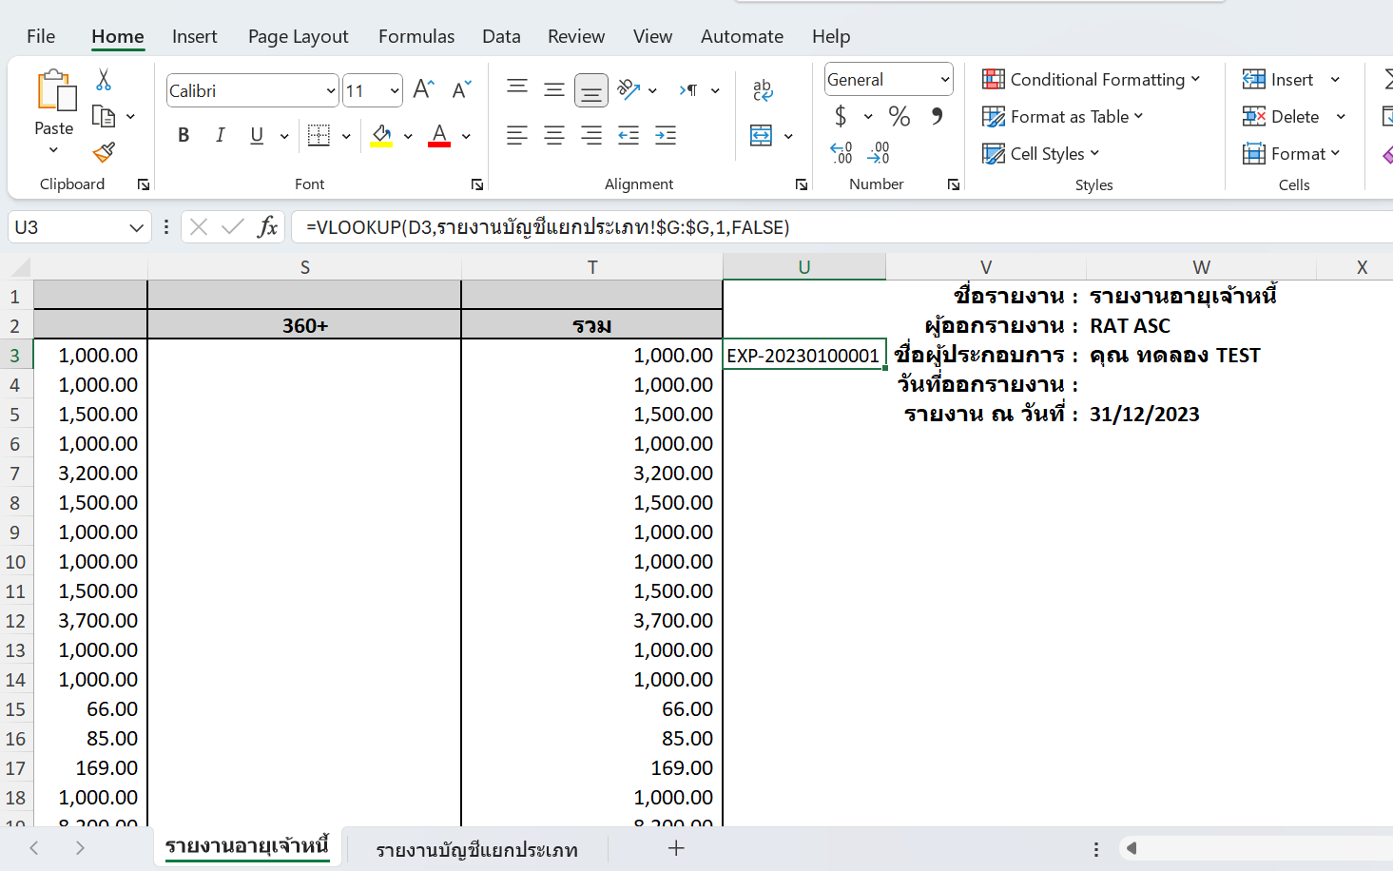This screenshot has height=871, width=1393.
Task: Open the Calibri font name dropdown
Action: (331, 91)
